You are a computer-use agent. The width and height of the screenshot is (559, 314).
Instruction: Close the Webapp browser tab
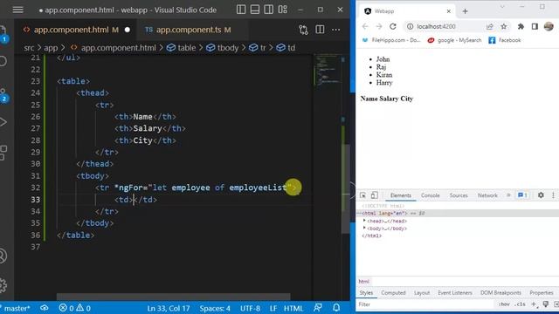pos(448,11)
